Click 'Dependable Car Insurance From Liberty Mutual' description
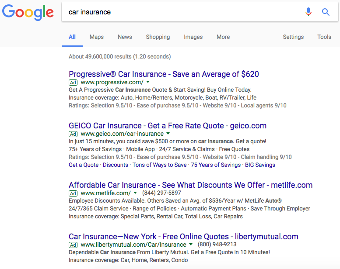This screenshot has height=269, width=340. (x=169, y=252)
